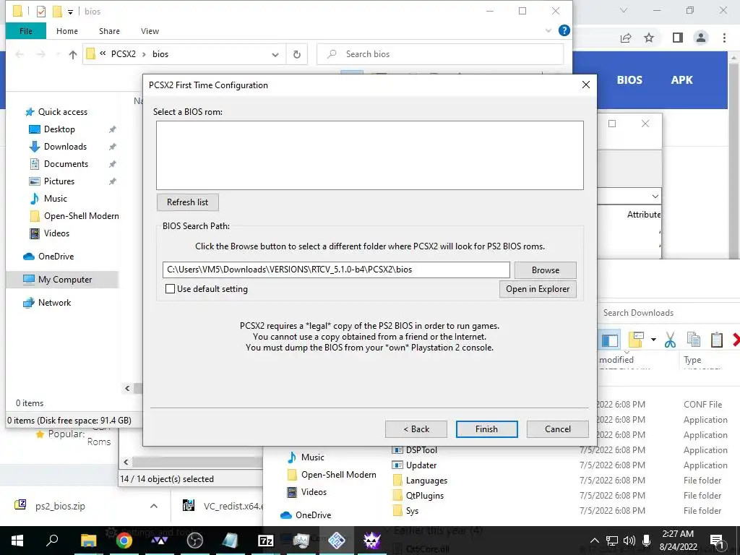This screenshot has width=740, height=555.
Task: Open Videos in bios Explorer sidebar
Action: (56, 233)
